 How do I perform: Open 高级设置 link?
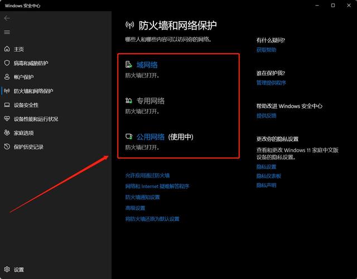(x=135, y=208)
